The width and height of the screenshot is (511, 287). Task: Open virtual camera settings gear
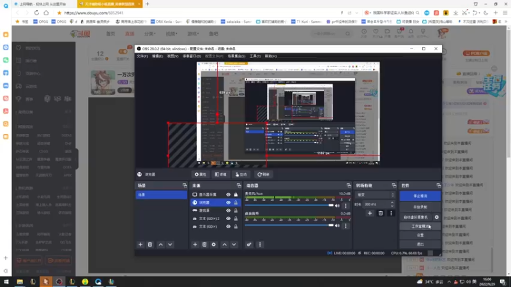point(437,217)
